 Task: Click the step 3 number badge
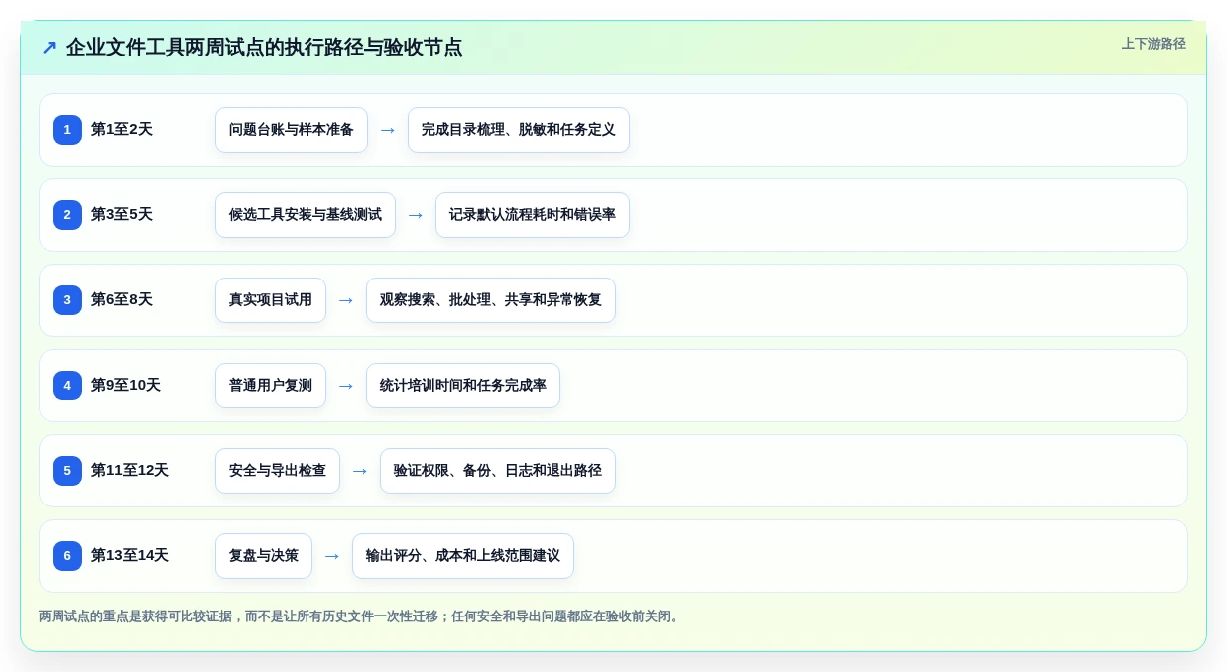pyautogui.click(x=67, y=300)
